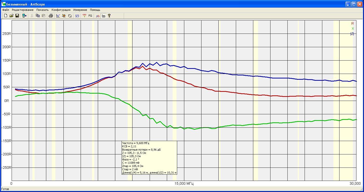
Task: Click the AntScope application icon in title bar
Action: coord(4,4)
